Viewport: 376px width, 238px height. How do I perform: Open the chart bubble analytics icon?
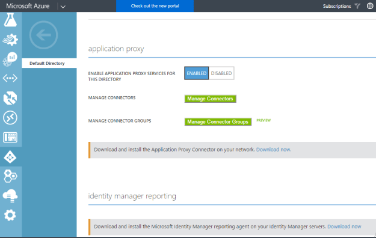tap(10, 59)
